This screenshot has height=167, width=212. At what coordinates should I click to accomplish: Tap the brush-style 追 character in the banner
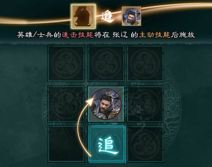tap(107, 17)
